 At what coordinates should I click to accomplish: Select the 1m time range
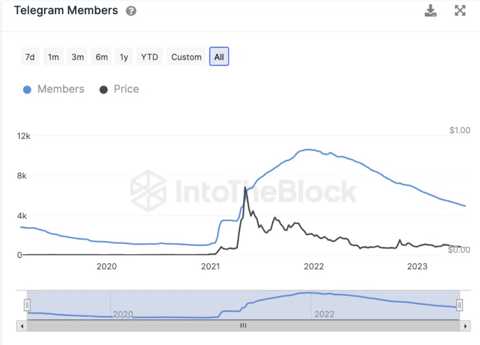(53, 57)
